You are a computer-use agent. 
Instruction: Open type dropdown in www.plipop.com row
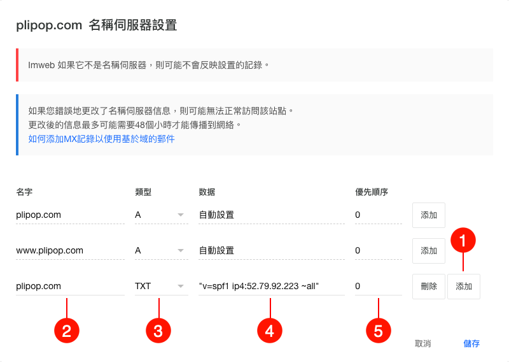[162, 250]
